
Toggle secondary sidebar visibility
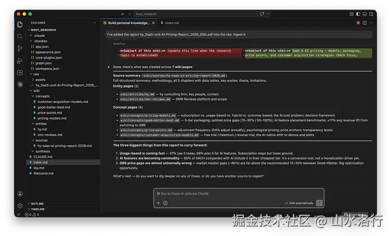click(x=371, y=14)
